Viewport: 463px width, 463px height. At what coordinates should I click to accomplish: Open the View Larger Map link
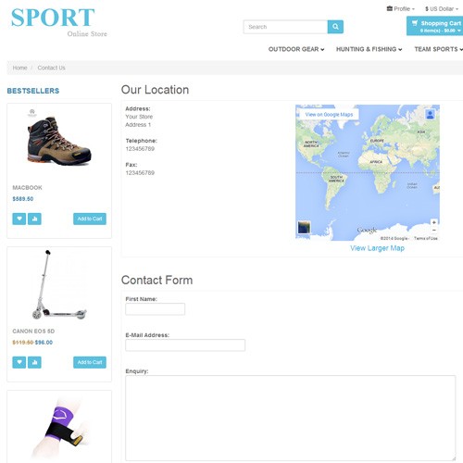(x=377, y=248)
